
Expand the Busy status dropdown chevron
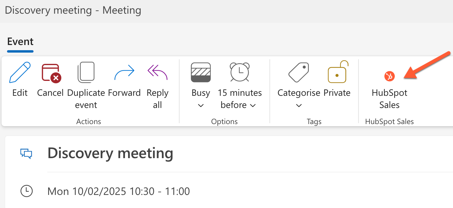[x=201, y=106]
